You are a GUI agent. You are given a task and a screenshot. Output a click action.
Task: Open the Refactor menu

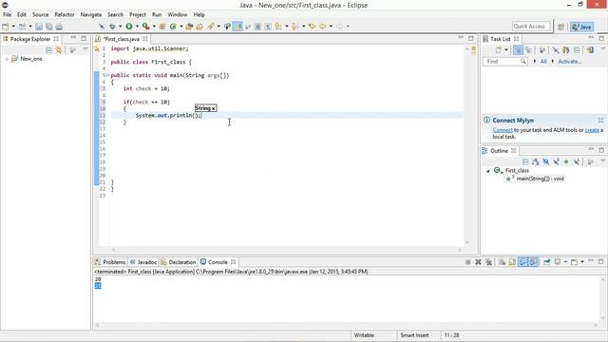coord(65,14)
